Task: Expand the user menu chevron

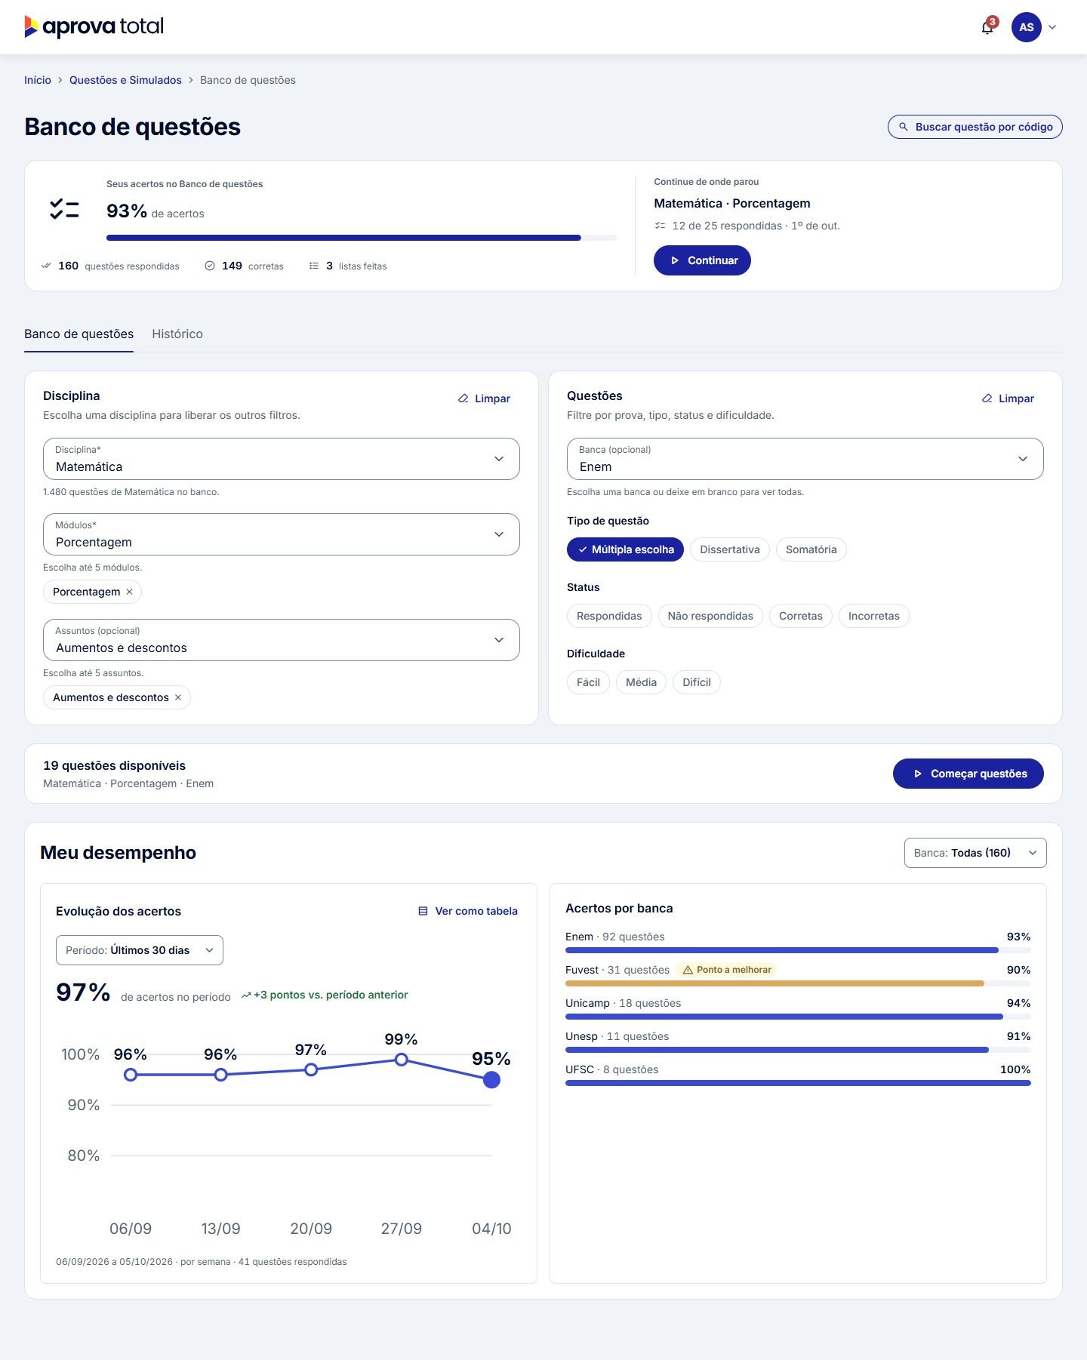Action: pos(1052,27)
